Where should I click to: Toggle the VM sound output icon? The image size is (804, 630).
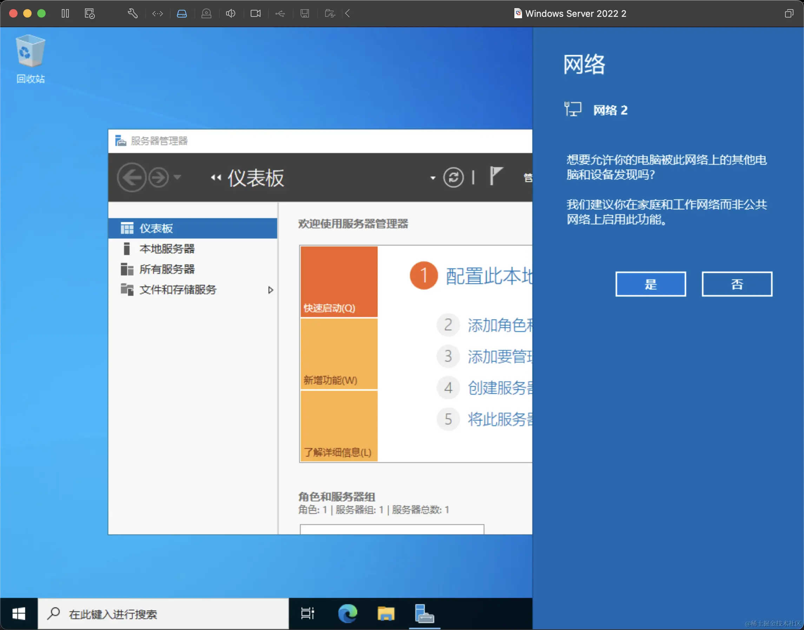231,13
